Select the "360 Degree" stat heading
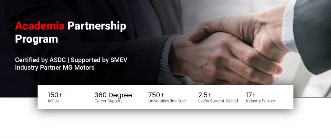The height and width of the screenshot is (138, 331). tap(113, 95)
